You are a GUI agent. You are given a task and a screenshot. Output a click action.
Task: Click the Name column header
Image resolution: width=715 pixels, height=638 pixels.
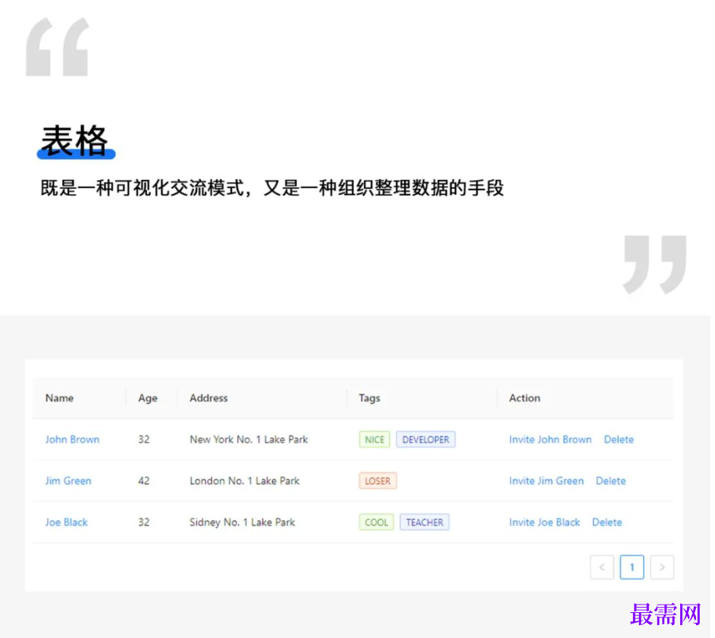pyautogui.click(x=60, y=398)
